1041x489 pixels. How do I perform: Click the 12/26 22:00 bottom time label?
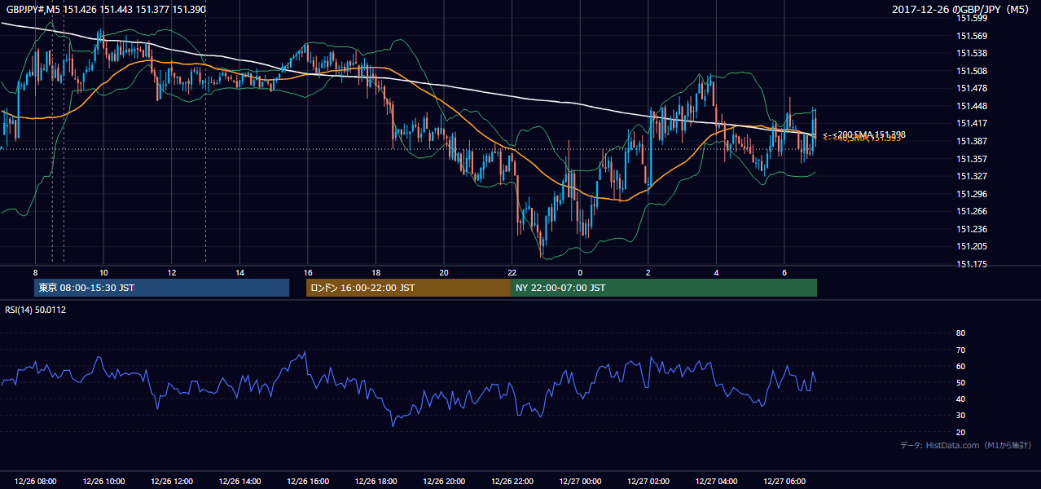click(512, 482)
